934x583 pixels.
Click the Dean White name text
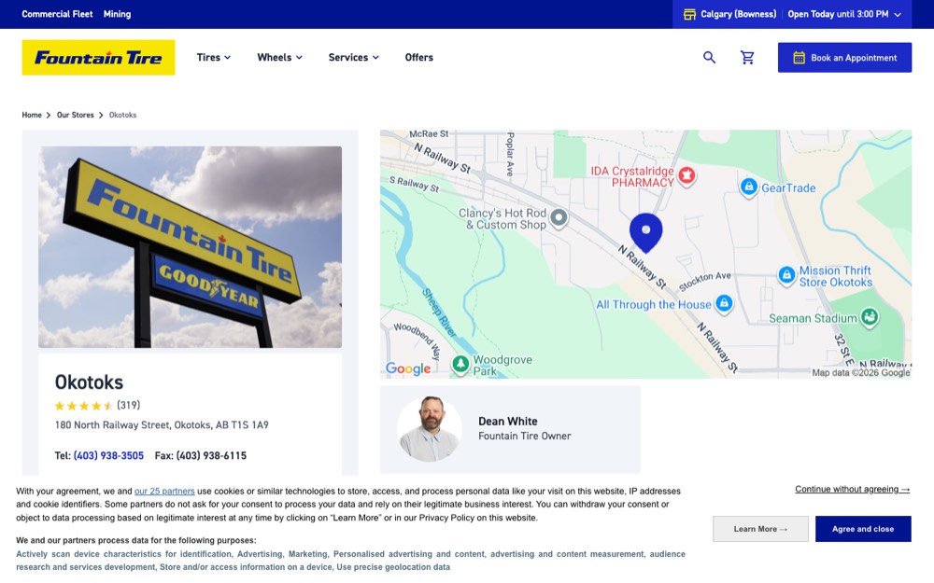pyautogui.click(x=507, y=422)
